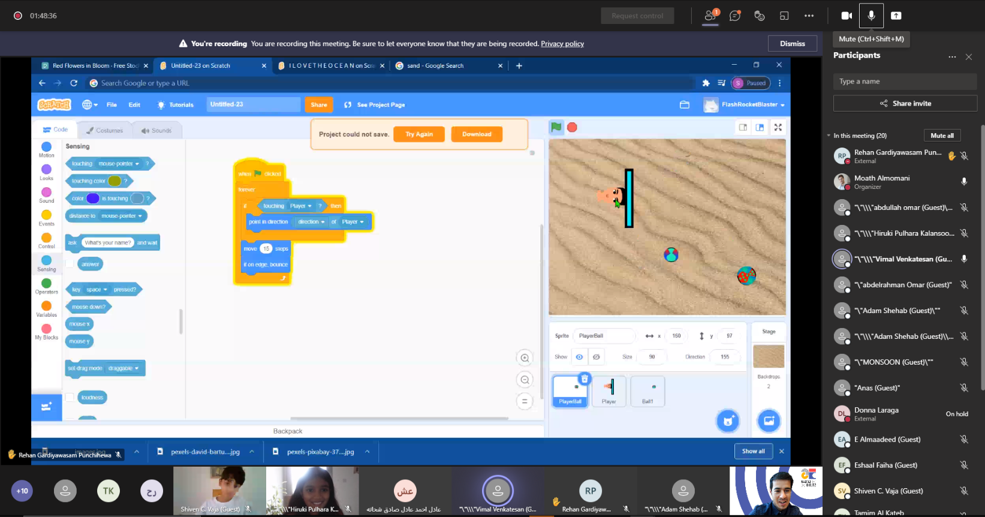Open Teams More actions ellipsis
Image resolution: width=985 pixels, height=517 pixels.
809,16
